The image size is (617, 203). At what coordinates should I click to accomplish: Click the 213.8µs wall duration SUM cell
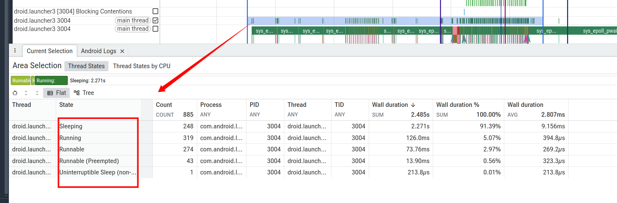[x=401, y=172]
